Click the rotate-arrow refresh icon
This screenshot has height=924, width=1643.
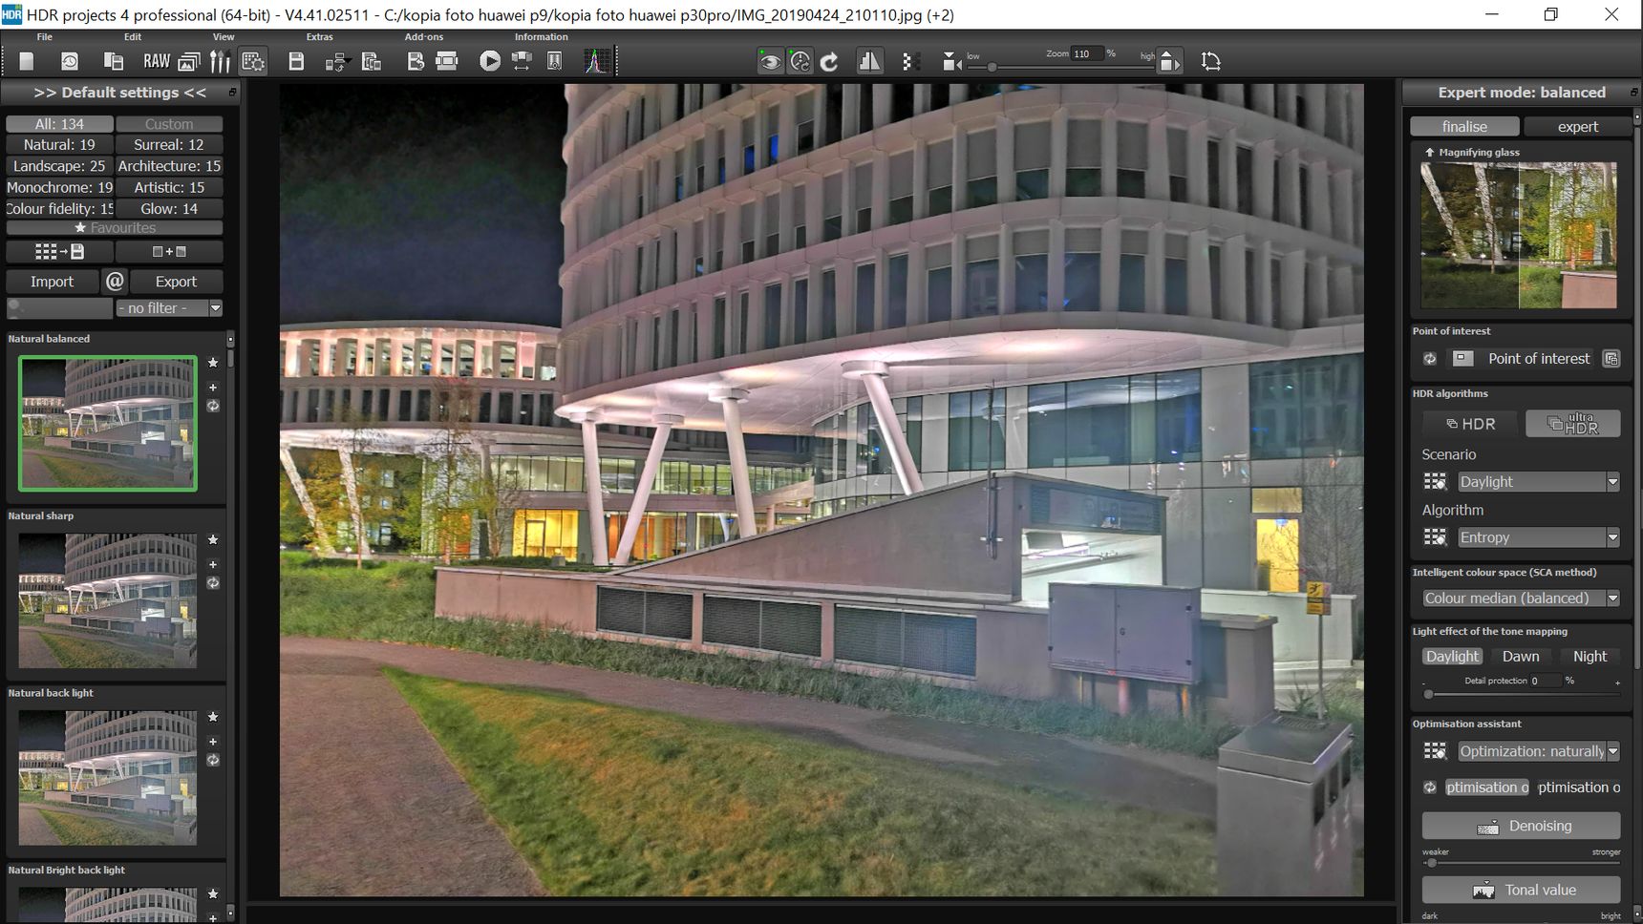[830, 61]
